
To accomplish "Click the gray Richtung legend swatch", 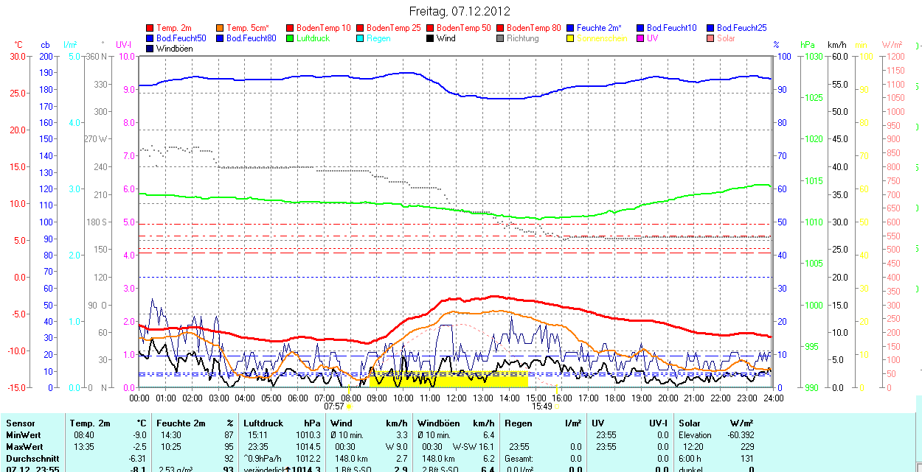I will [x=501, y=38].
